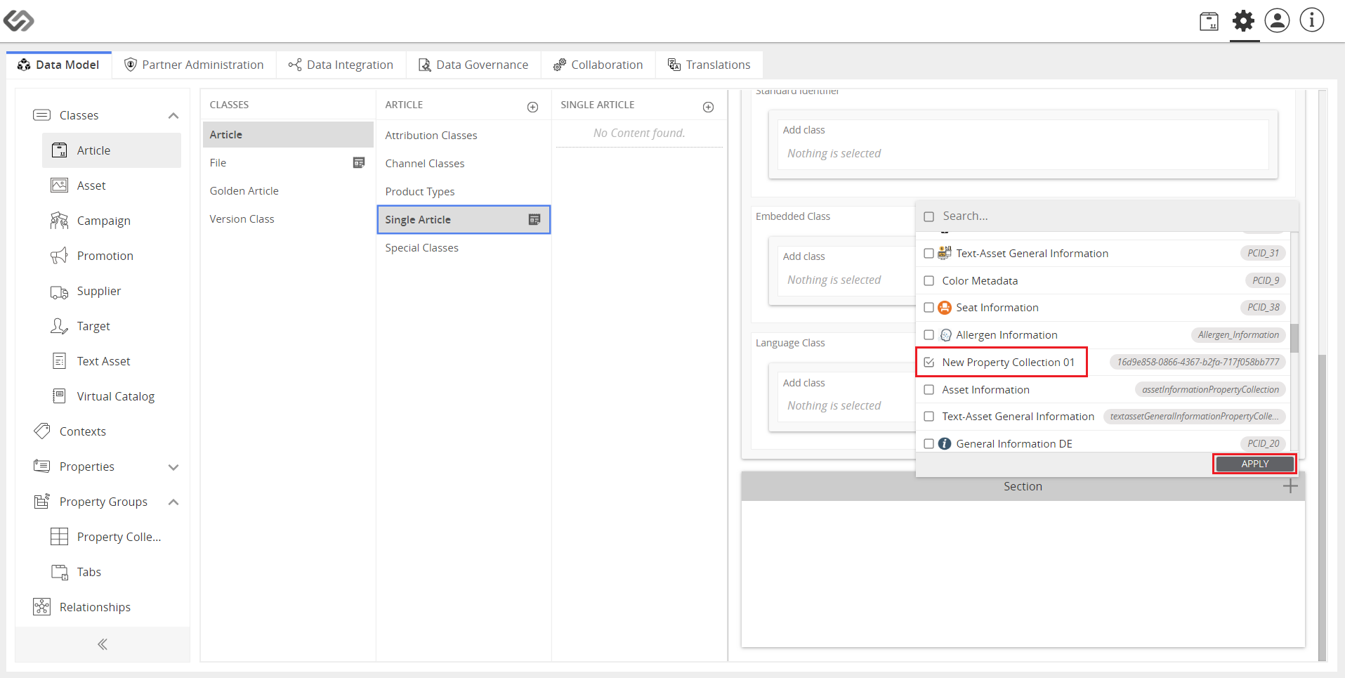Collapse the left sidebar with double chevron
The height and width of the screenshot is (678, 1345).
[103, 644]
